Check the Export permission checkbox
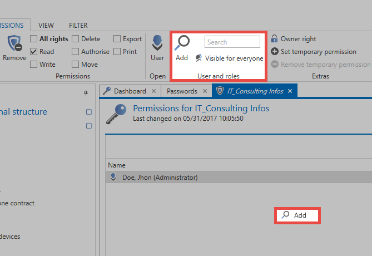 click(x=117, y=39)
